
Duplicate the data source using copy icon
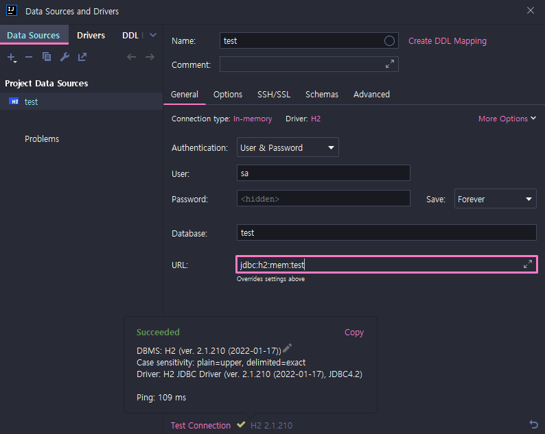pyautogui.click(x=47, y=57)
